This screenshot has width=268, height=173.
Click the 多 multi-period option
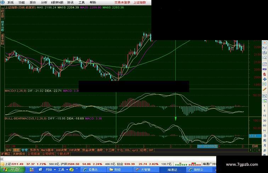[264, 150]
